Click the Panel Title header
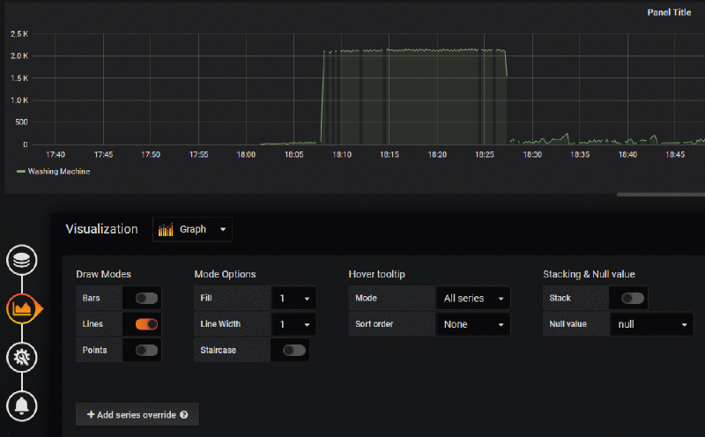Viewport: 705px width, 437px height. click(x=669, y=12)
